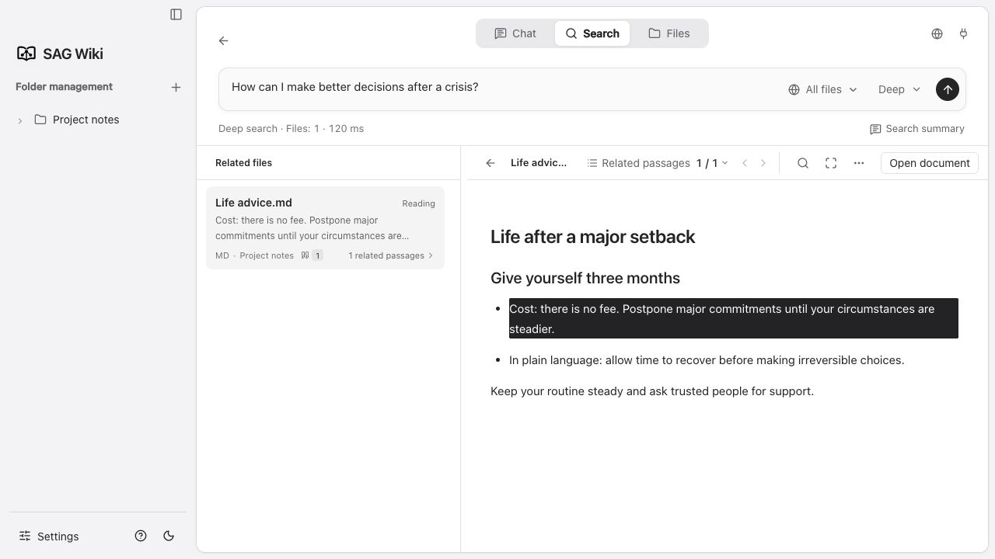Click the Life after a major setback heading

coord(592,237)
